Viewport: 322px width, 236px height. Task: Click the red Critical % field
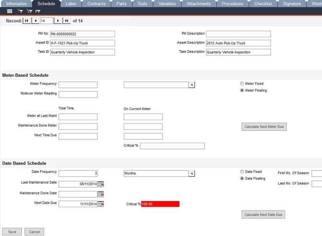160,204
